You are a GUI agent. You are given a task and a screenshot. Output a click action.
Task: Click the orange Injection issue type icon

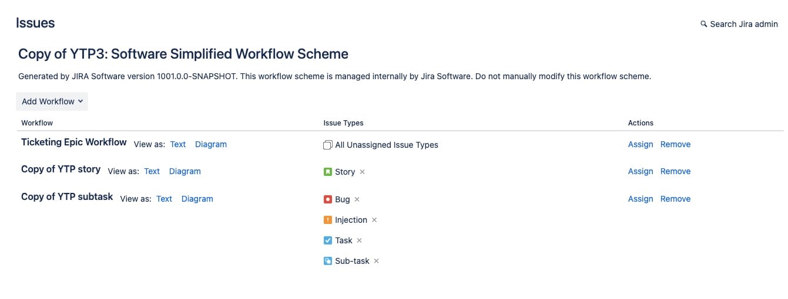pos(328,220)
